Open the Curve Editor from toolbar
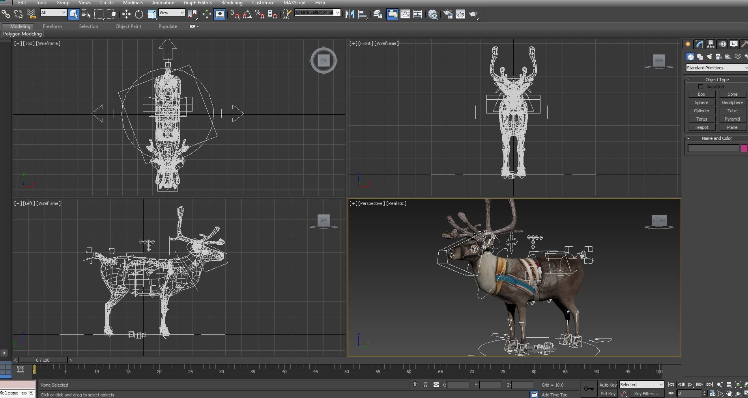This screenshot has width=748, height=398. tap(405, 14)
